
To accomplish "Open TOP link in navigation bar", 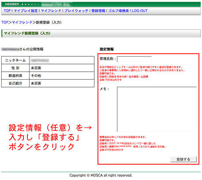I will (7, 11).
